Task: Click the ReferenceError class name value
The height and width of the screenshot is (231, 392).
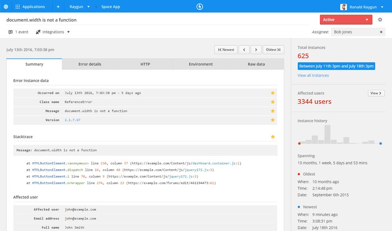Action: pos(78,102)
